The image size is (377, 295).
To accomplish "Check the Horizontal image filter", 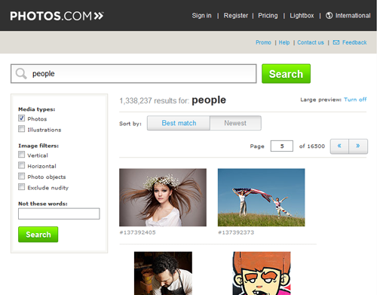I will 21,165.
